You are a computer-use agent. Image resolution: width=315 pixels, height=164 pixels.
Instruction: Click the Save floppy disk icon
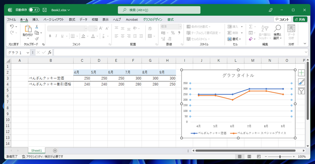(45, 10)
